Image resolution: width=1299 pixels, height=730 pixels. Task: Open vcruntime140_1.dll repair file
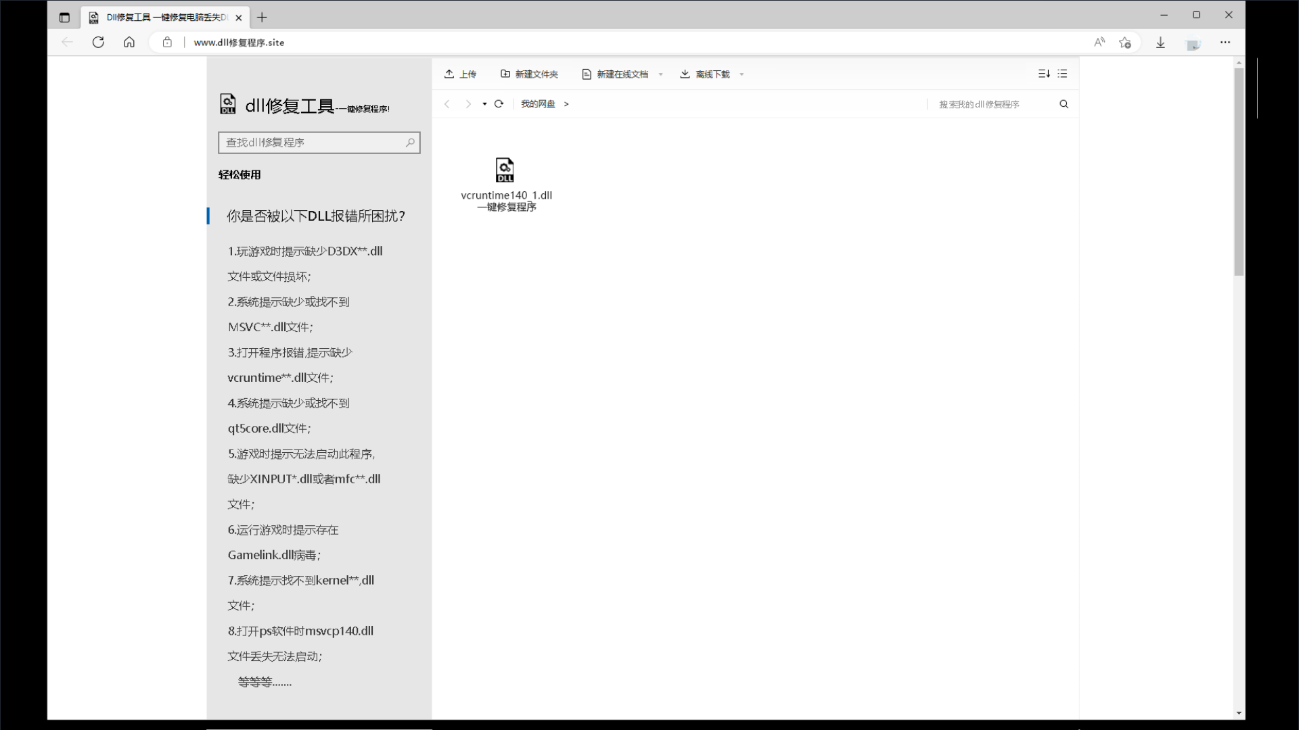[505, 171]
